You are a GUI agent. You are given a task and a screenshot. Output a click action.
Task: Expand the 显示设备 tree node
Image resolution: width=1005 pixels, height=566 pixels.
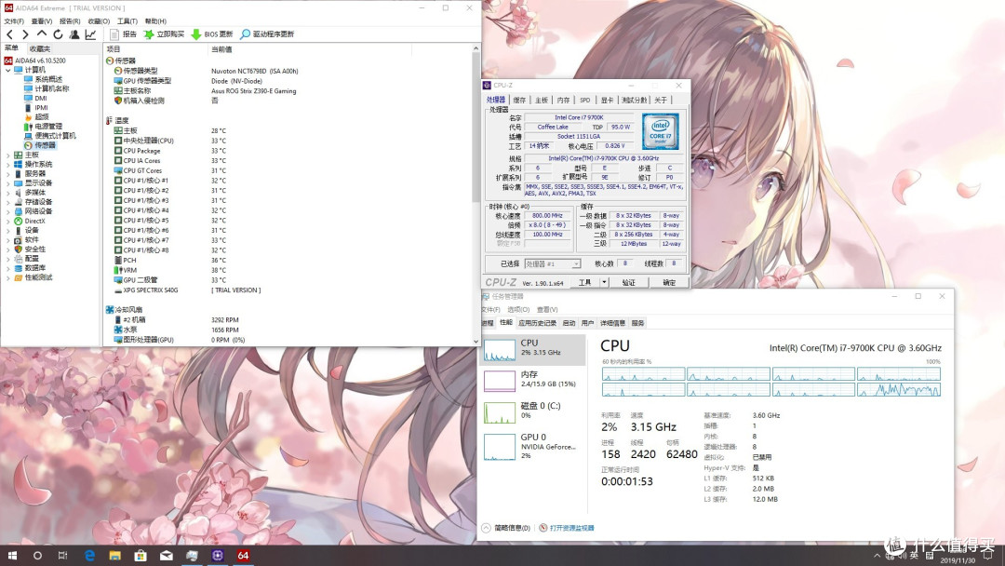coord(8,183)
